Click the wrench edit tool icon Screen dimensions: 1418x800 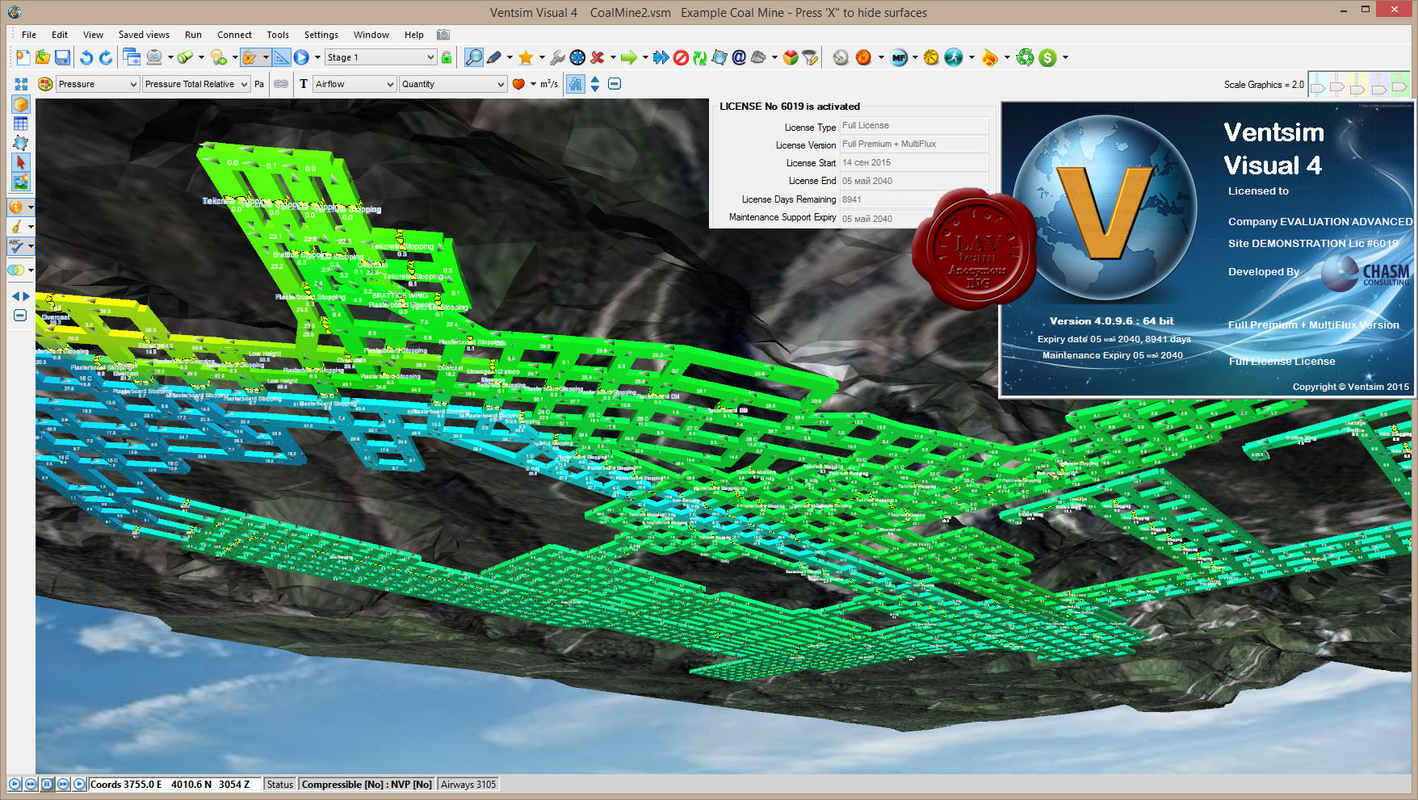[557, 57]
